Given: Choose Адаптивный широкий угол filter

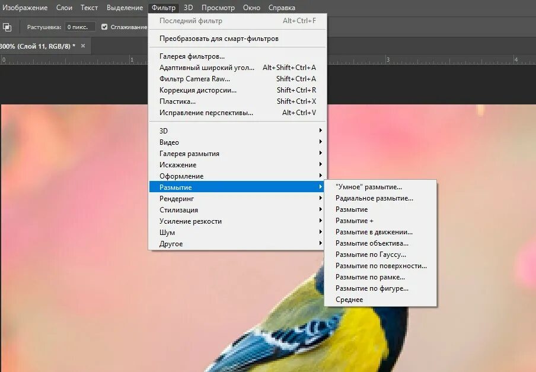Looking at the screenshot, I should (238, 68).
